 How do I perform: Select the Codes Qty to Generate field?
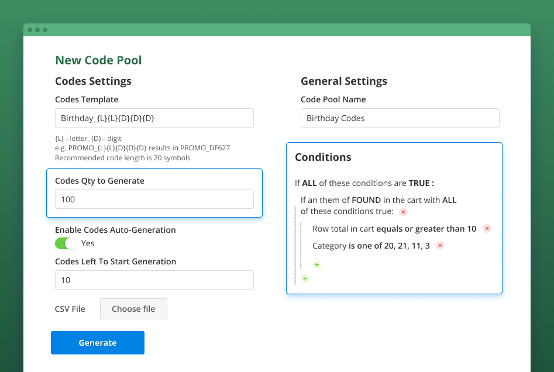click(x=154, y=199)
